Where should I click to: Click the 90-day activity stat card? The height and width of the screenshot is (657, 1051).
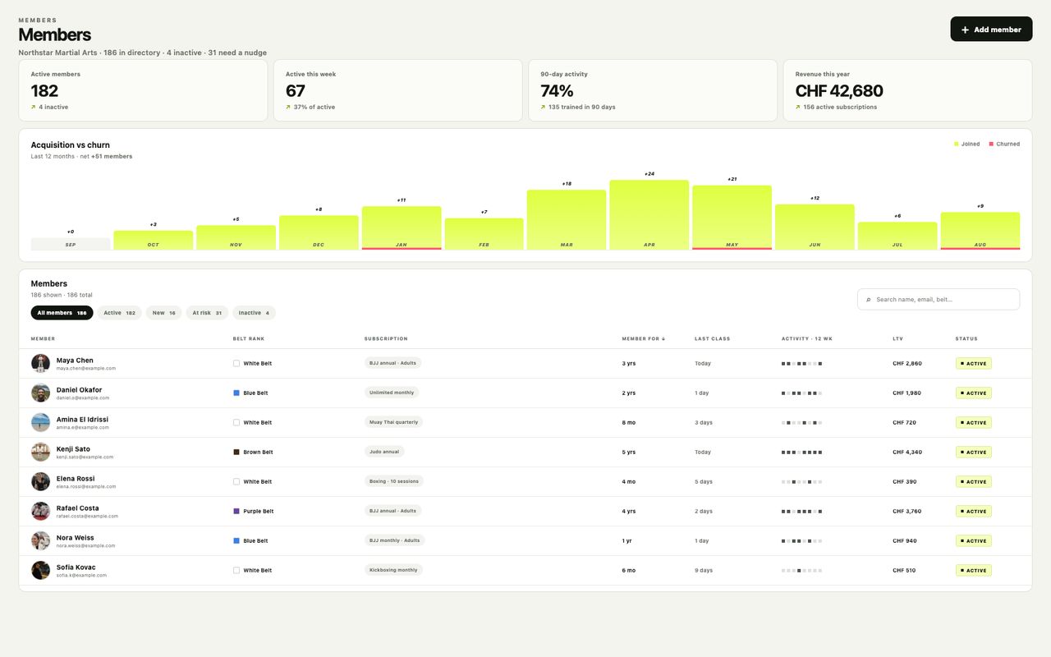[x=653, y=90]
